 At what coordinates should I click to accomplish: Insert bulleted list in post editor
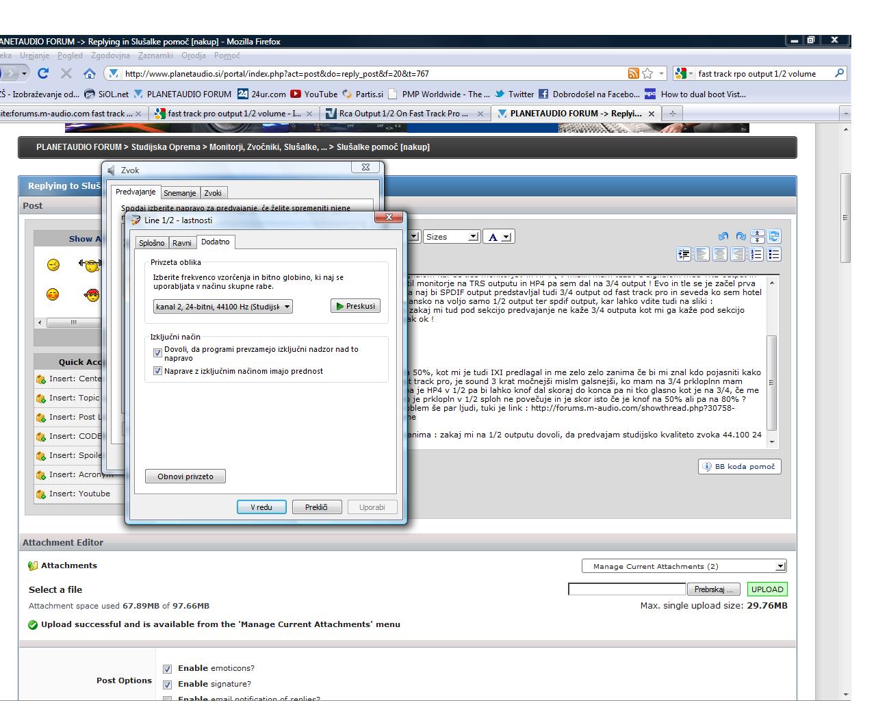774,255
